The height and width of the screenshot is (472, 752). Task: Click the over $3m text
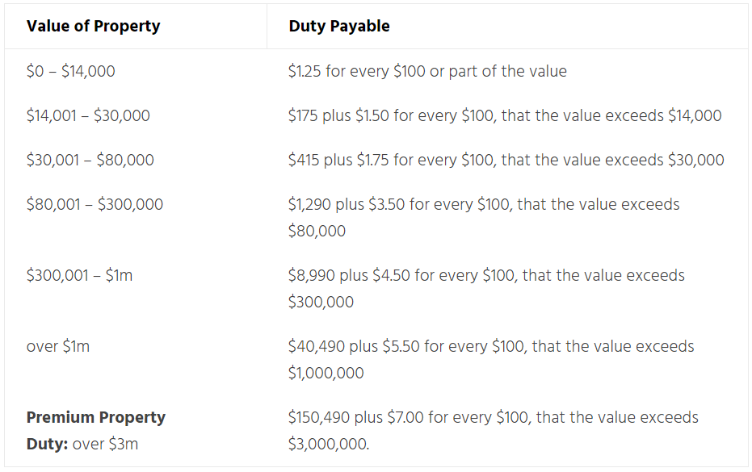point(105,445)
